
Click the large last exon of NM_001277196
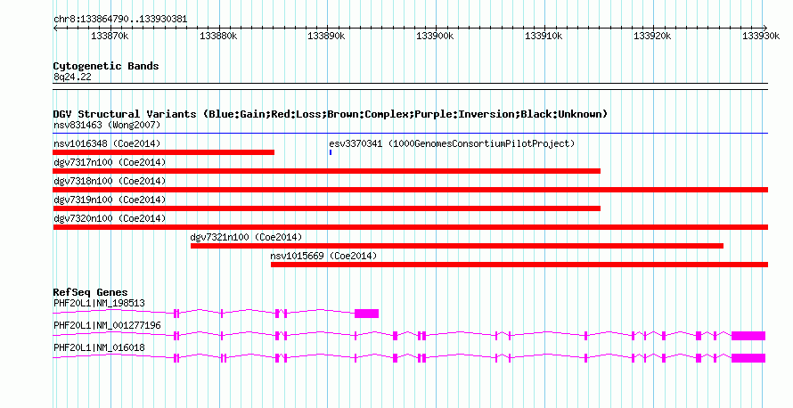pos(748,336)
